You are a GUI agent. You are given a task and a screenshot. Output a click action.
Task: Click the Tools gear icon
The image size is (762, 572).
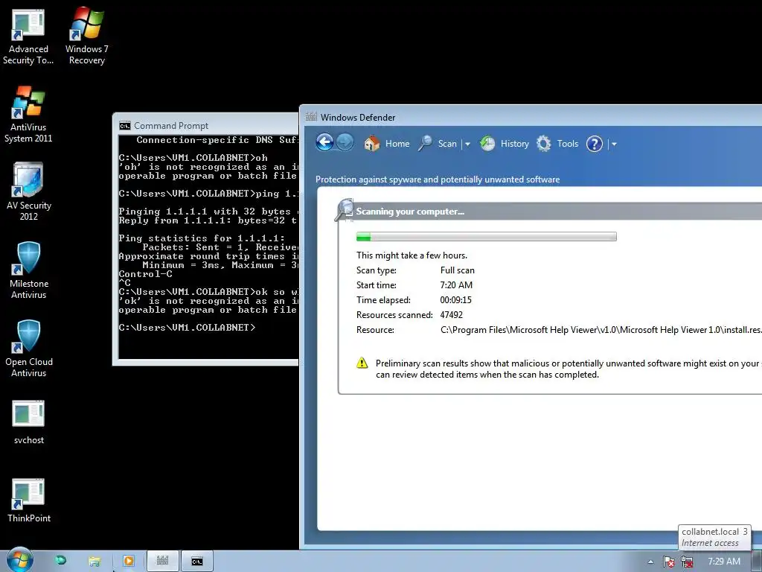(544, 144)
